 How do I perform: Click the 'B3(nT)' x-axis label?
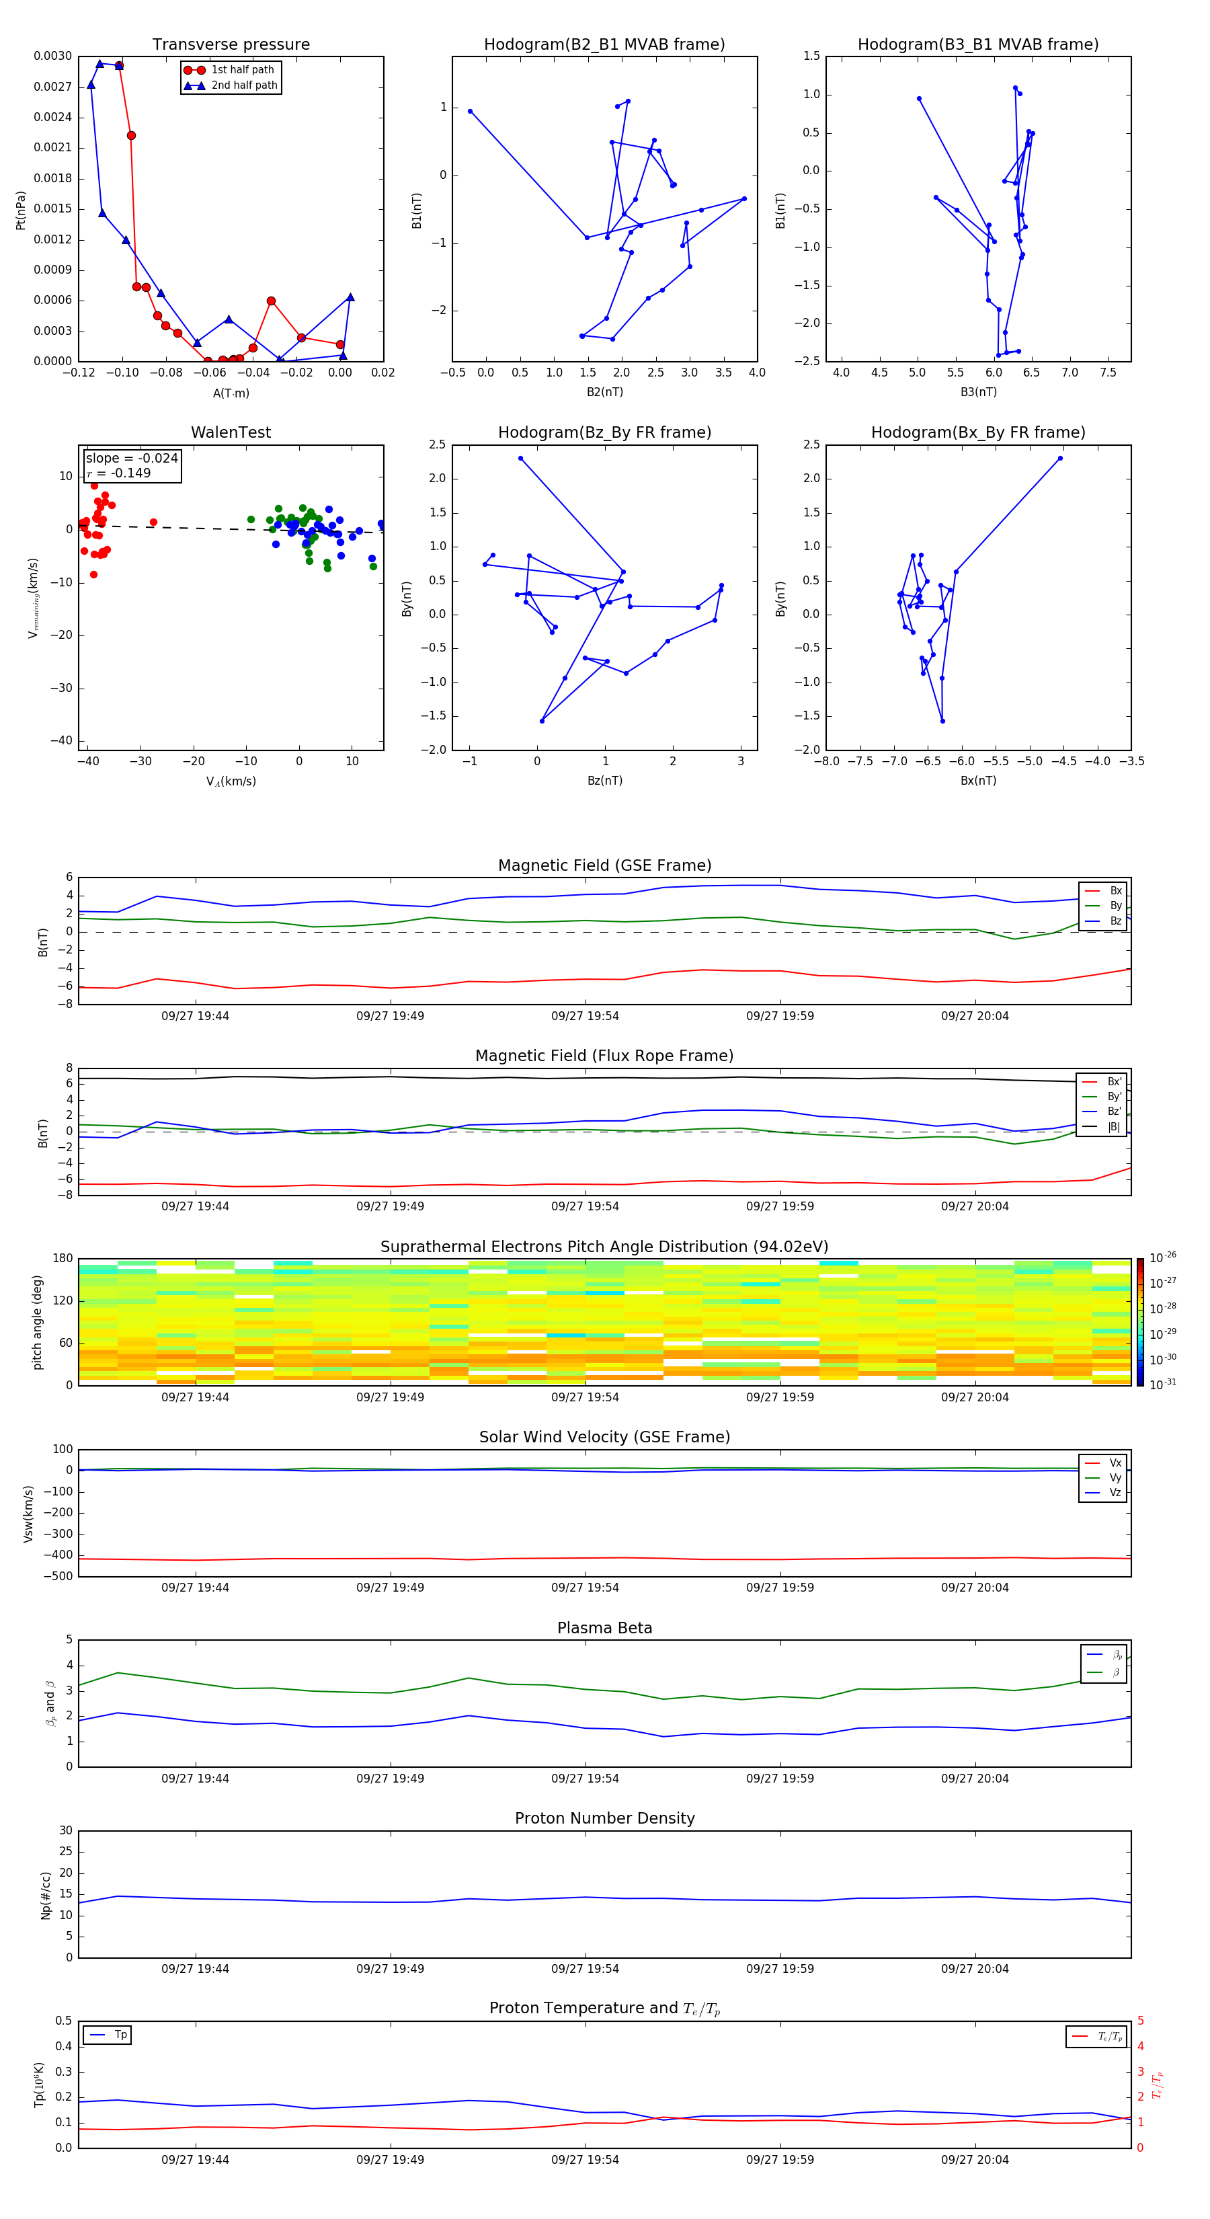[978, 392]
